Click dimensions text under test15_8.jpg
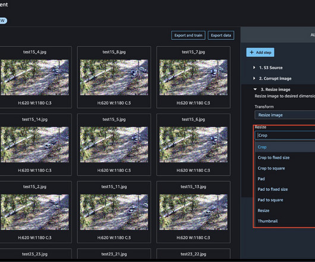 pyautogui.click(x=114, y=103)
